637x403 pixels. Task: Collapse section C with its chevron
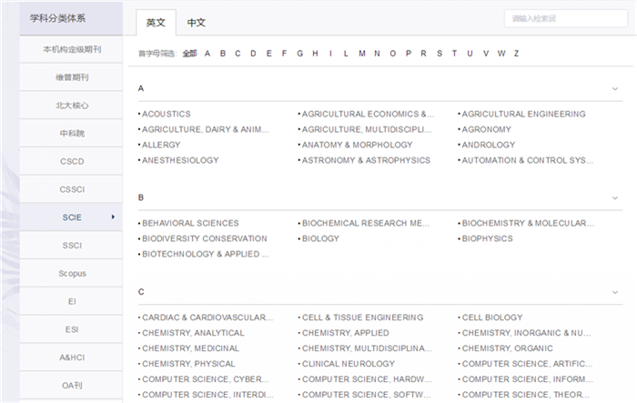[x=616, y=292]
